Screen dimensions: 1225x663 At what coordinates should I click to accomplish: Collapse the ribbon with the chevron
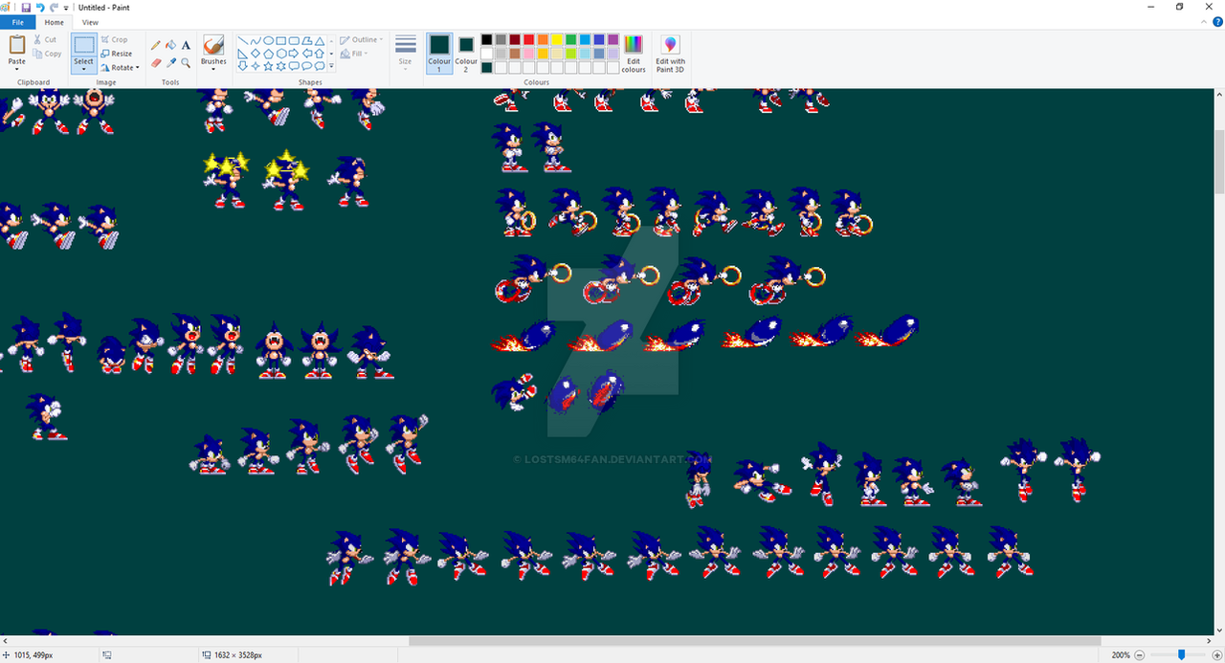(1205, 21)
